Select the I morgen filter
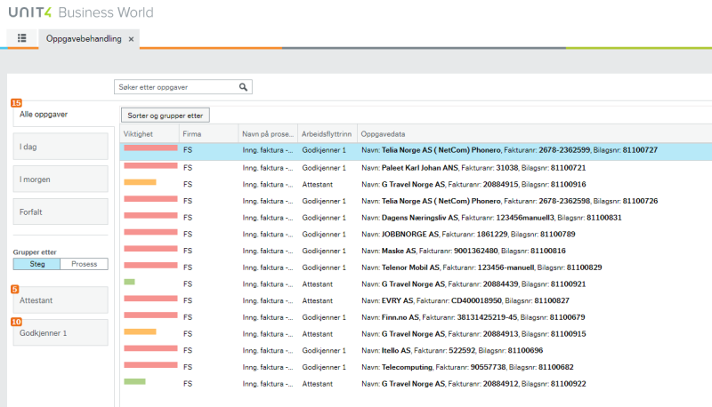The image size is (712, 407). coord(61,179)
